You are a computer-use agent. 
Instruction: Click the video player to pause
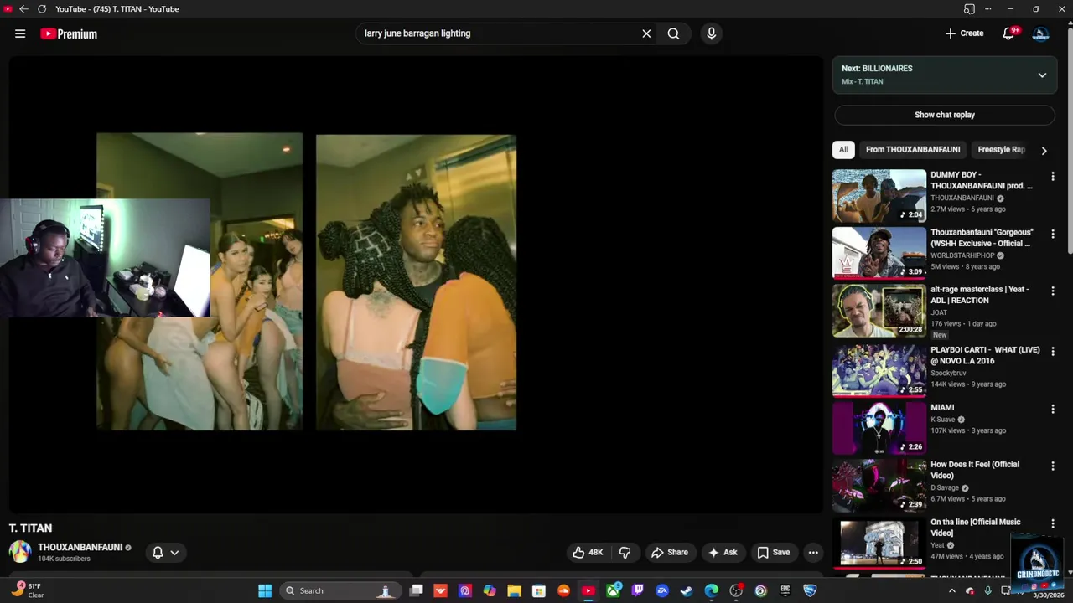pyautogui.click(x=416, y=283)
